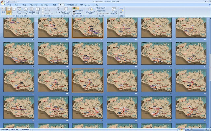Click the Zoom (ズーム) magnifier icon
This screenshot has width=211, height=131.
(58, 10)
